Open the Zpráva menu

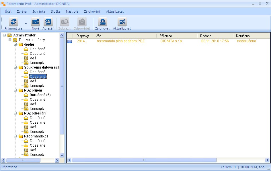coord(22,11)
